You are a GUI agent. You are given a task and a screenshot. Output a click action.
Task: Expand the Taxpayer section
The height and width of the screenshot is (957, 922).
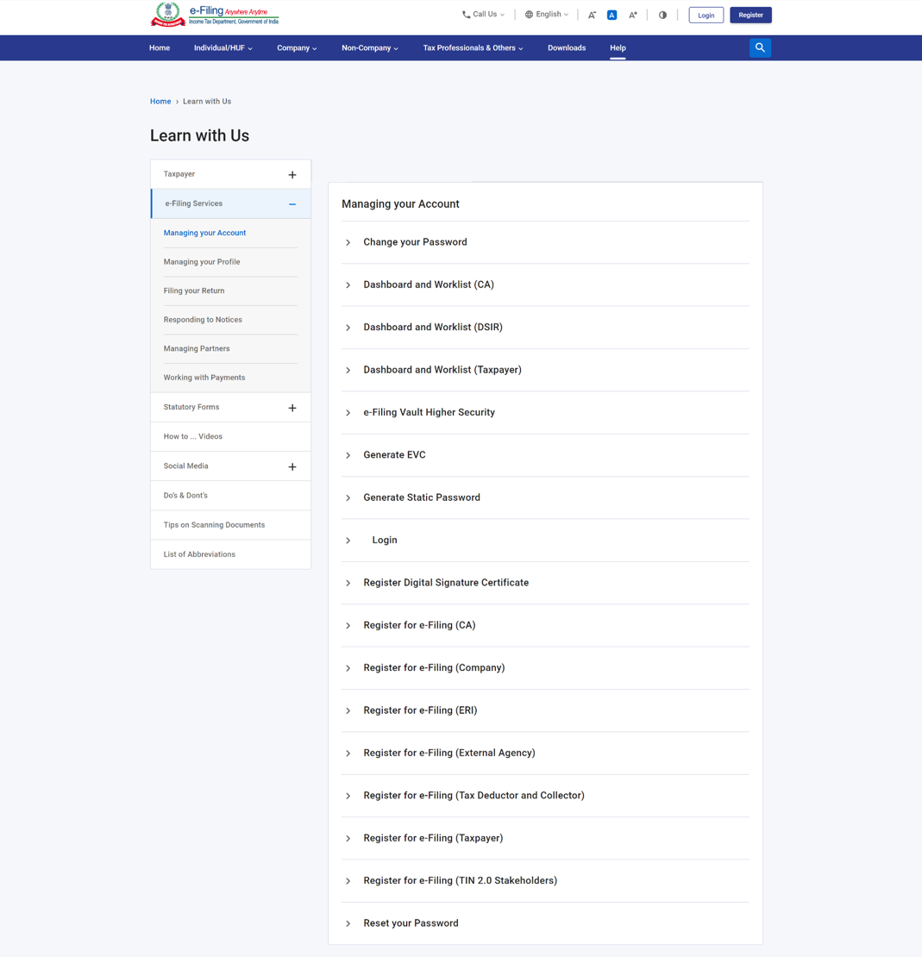[292, 173]
